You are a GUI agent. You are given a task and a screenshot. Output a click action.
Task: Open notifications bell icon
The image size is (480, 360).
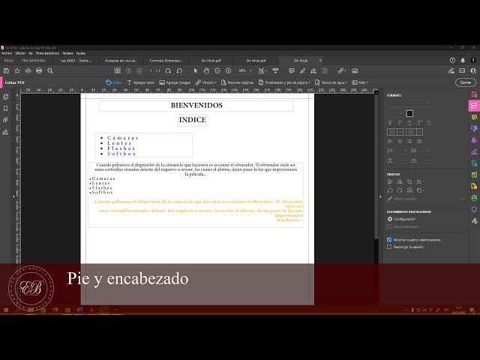point(463,60)
